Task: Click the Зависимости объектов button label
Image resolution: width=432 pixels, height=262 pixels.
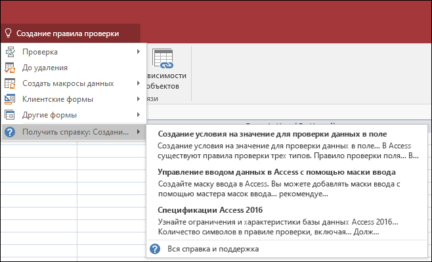Action: pyautogui.click(x=166, y=81)
